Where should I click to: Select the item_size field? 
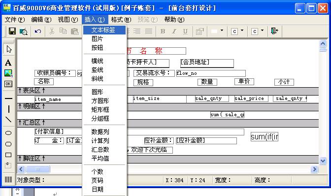(x=160, y=99)
